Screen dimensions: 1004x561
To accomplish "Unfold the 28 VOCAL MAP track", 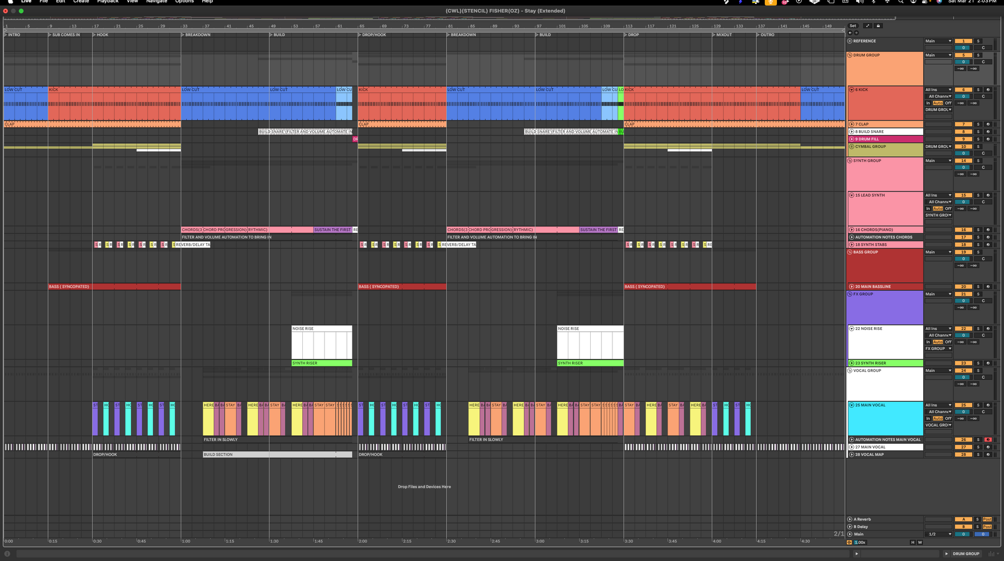I will coord(852,454).
